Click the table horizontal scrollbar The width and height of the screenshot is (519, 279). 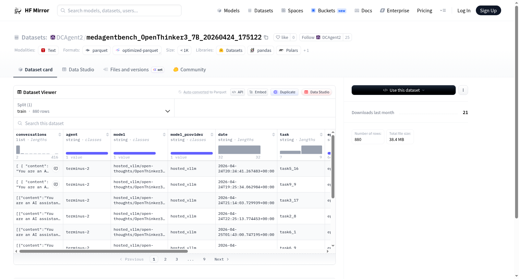pyautogui.click(x=103, y=251)
